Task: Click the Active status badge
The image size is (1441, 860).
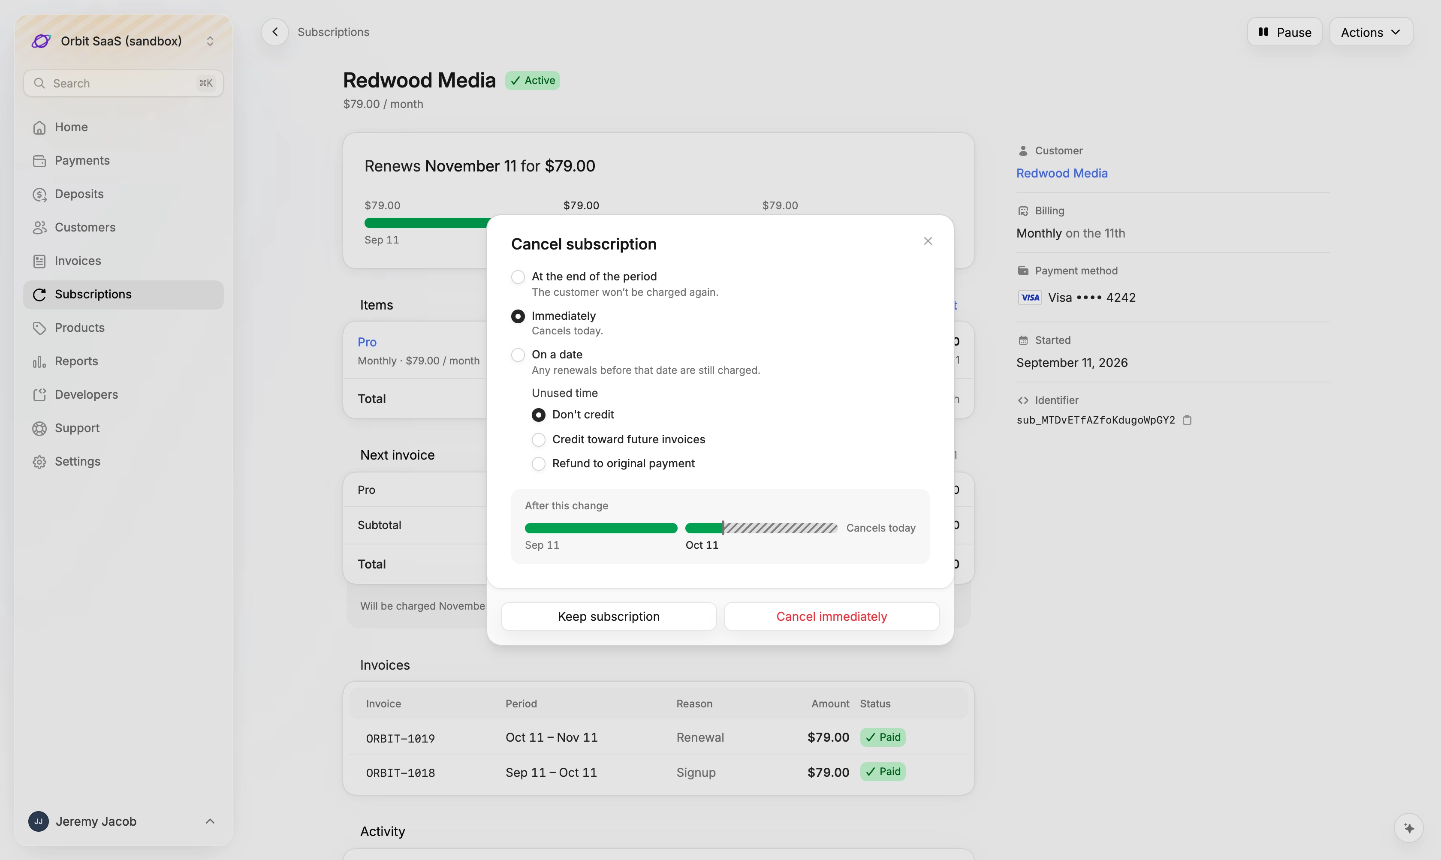Action: [532, 81]
